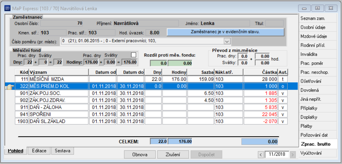Image resolution: width=342 pixels, height=164 pixels.
Task: Open Seznam zam. side tab
Action: (x=318, y=18)
